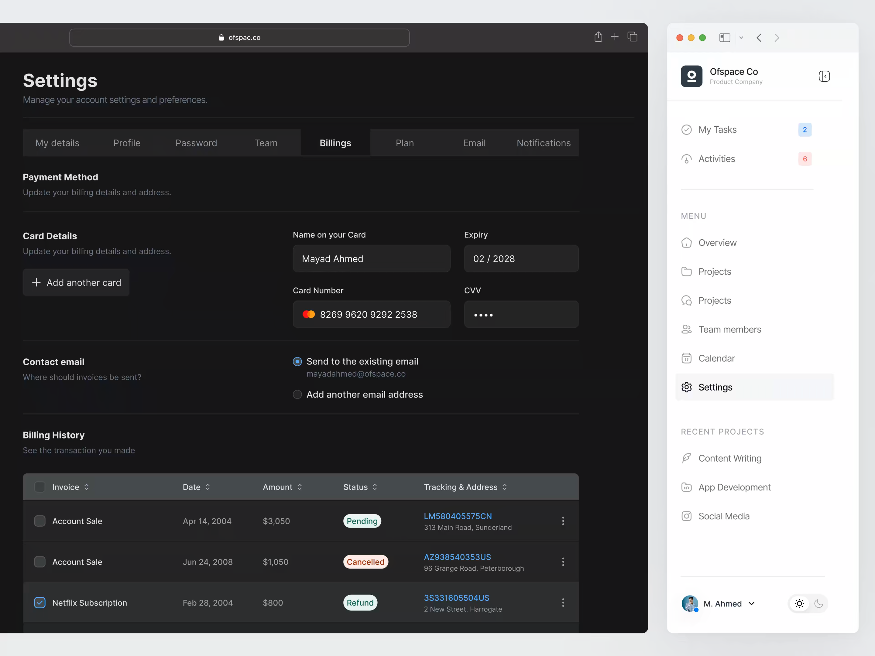Screen dimensions: 875x656
Task: Open tracking link LM580405575CN
Action: 458,516
